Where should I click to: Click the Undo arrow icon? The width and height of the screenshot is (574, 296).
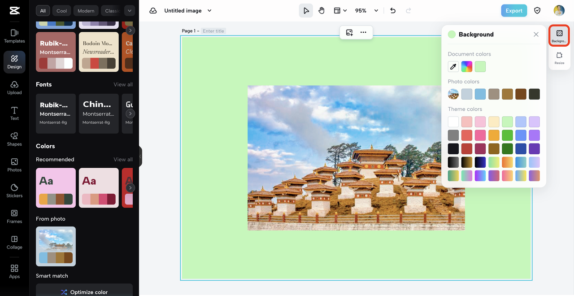[x=393, y=11]
